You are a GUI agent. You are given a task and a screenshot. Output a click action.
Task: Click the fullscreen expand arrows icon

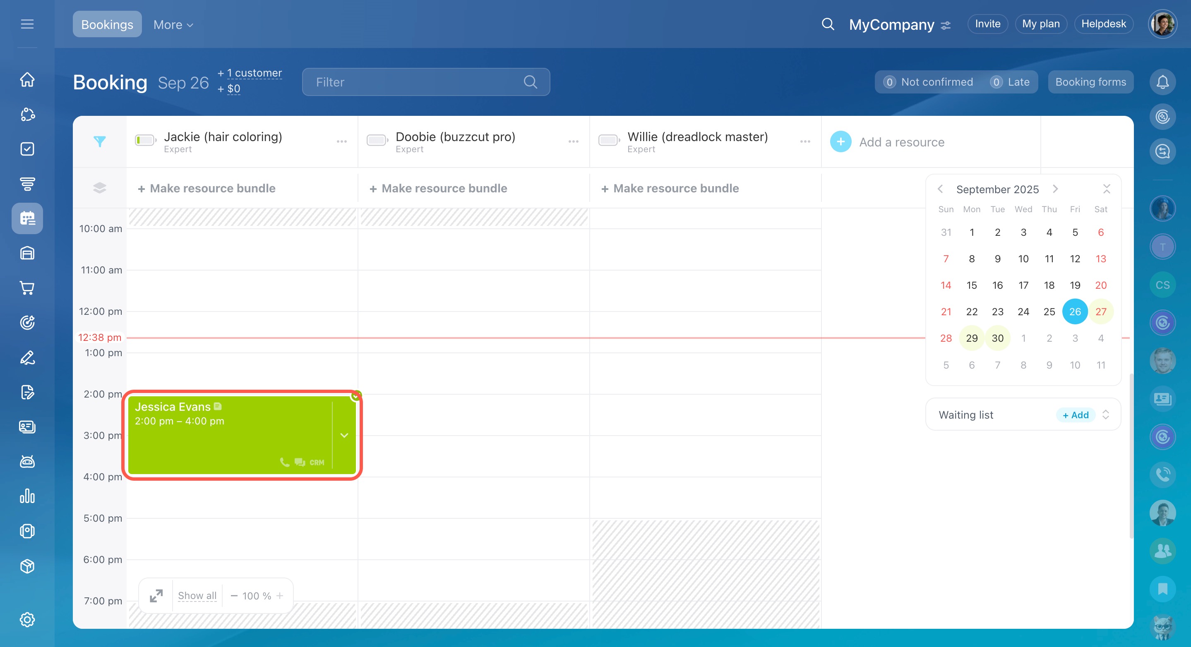156,596
